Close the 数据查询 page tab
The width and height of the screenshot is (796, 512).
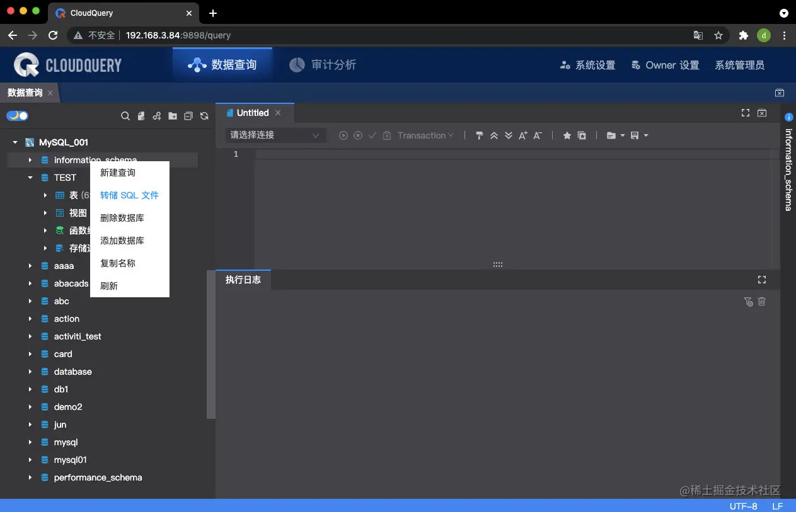[50, 93]
